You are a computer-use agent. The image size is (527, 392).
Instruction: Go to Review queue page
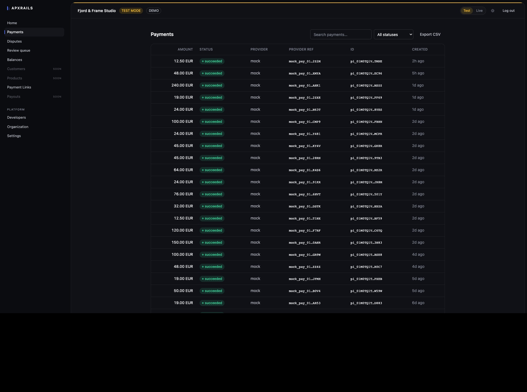(x=19, y=51)
